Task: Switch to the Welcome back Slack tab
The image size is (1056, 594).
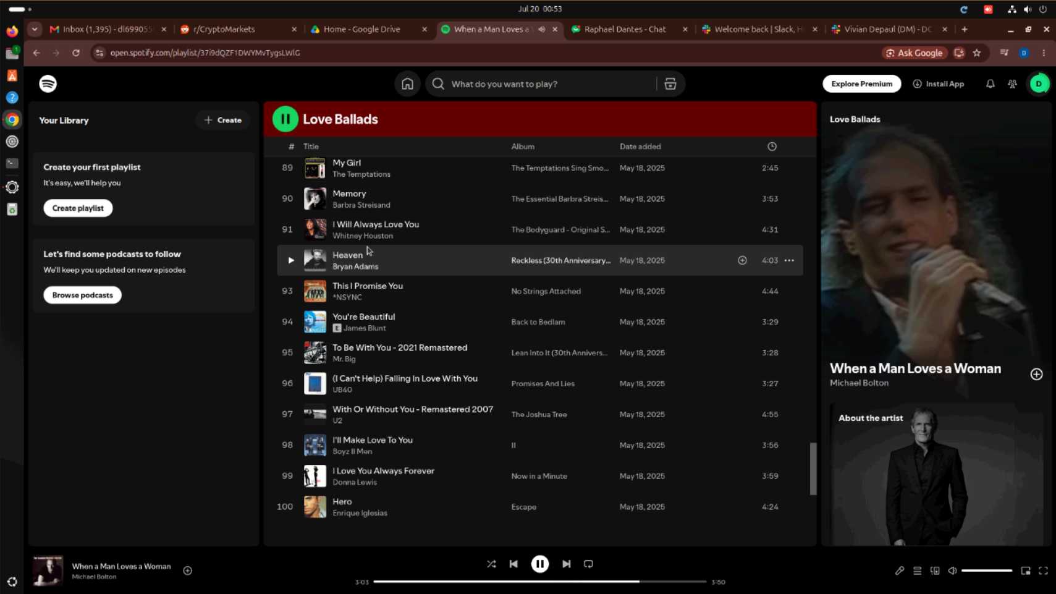Action: pos(759,29)
